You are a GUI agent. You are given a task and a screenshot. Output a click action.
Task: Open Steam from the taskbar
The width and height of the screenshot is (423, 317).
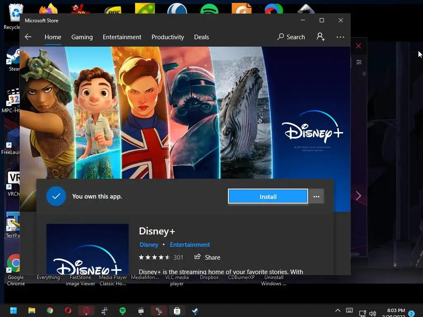pyautogui.click(x=195, y=310)
